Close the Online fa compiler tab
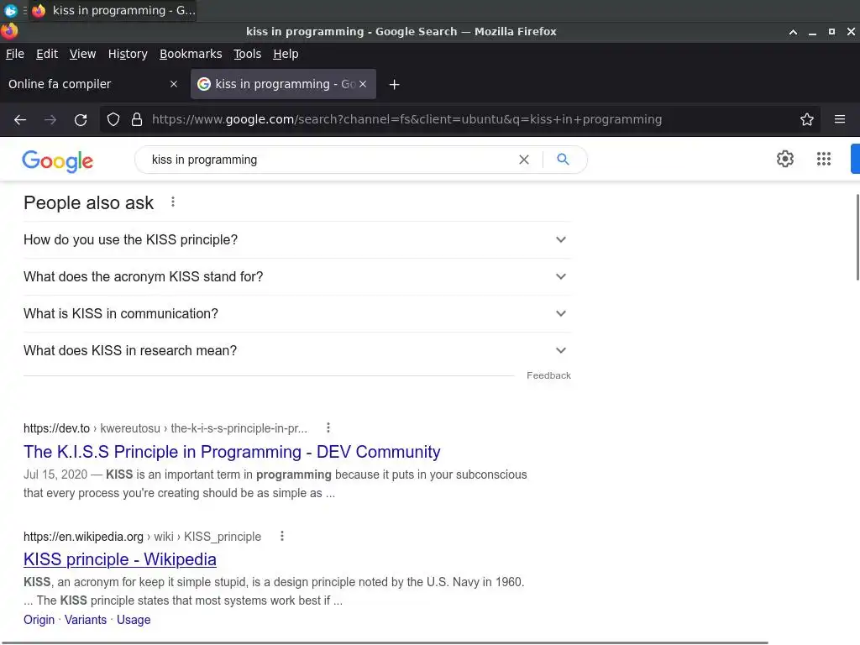The height and width of the screenshot is (645, 860). [x=174, y=84]
